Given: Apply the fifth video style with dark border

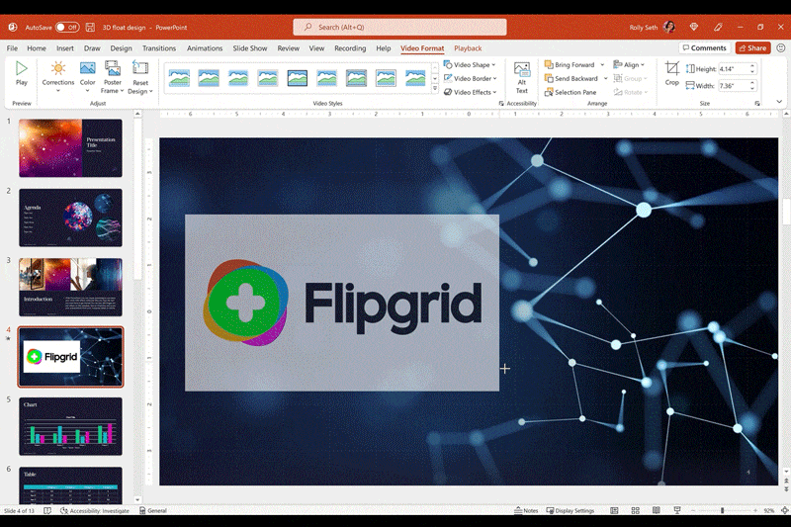Looking at the screenshot, I should click(x=298, y=78).
